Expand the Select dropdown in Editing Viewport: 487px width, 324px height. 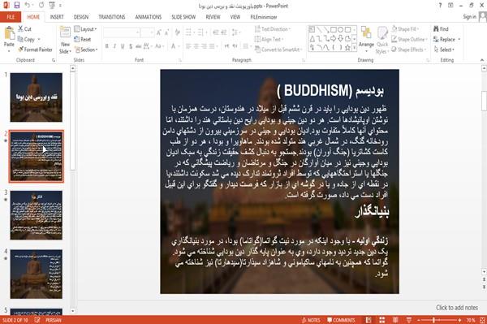point(445,50)
